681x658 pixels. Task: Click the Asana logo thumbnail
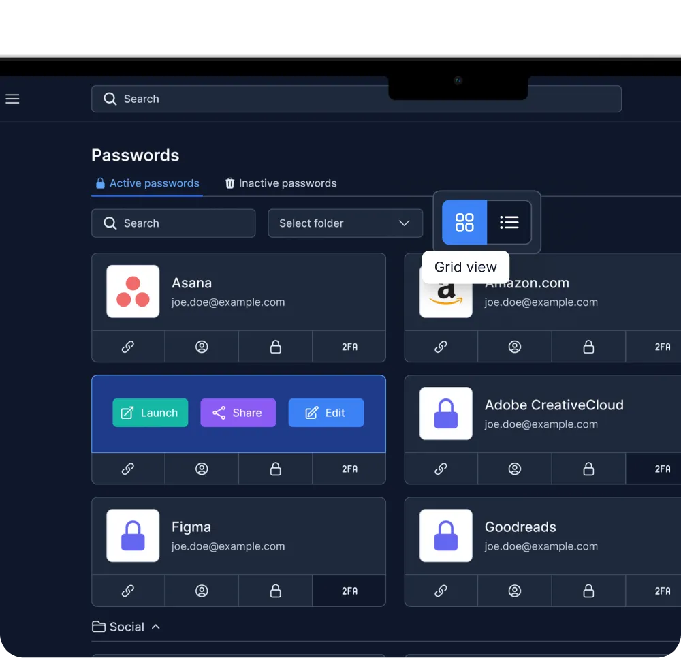(133, 292)
